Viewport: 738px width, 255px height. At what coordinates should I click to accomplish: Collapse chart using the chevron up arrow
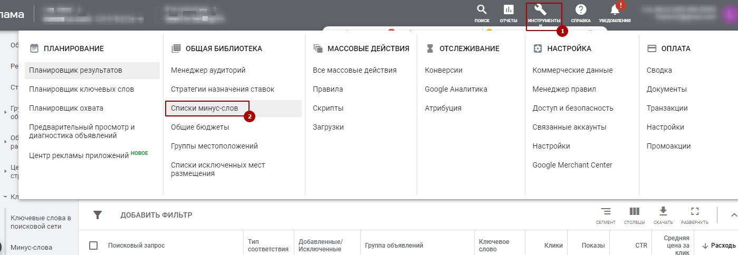pyautogui.click(x=733, y=214)
